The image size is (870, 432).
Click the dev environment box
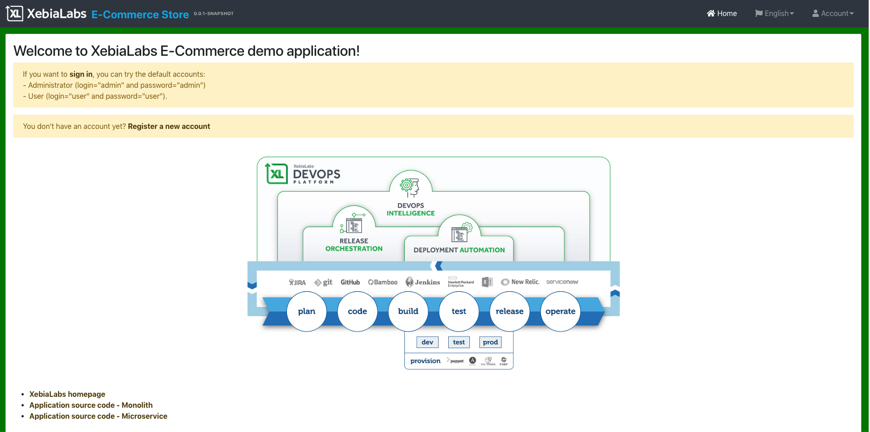[x=427, y=342]
